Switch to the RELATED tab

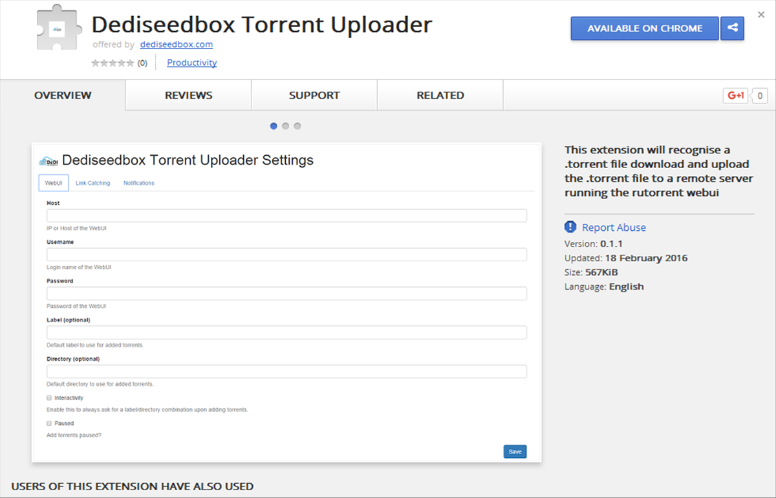[440, 95]
